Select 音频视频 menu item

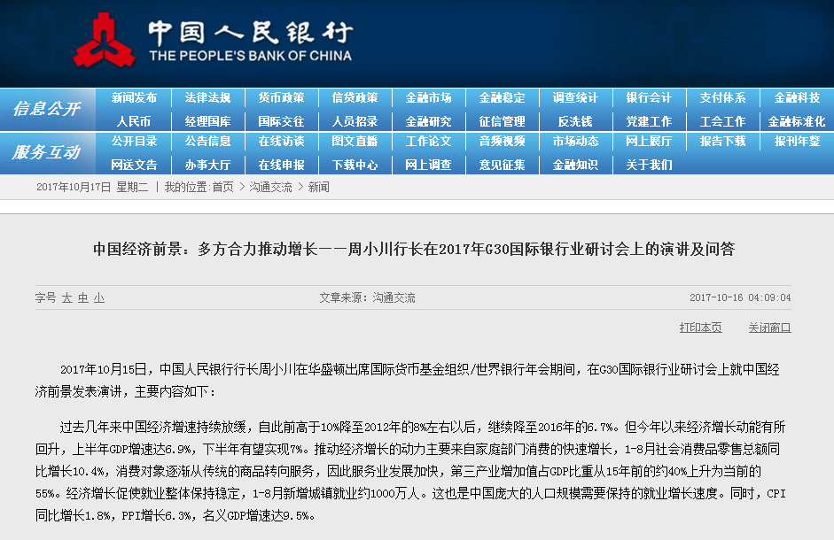[502, 142]
